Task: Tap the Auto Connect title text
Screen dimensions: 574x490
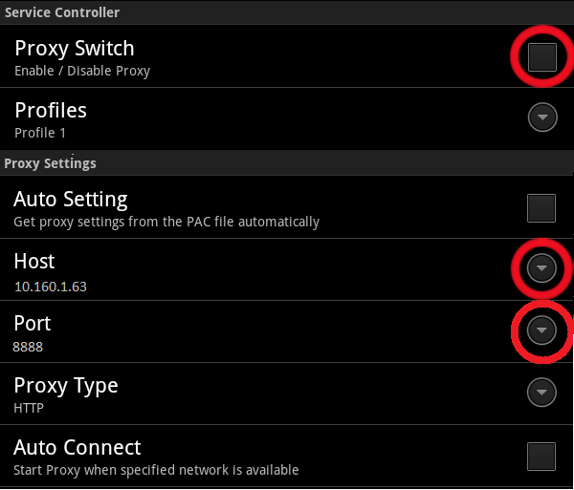Action: [77, 447]
